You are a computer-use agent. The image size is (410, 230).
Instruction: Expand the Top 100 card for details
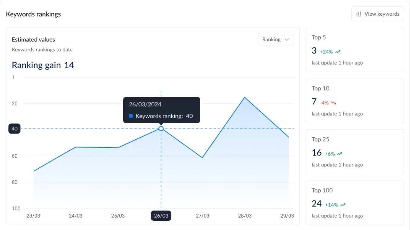coord(355,203)
